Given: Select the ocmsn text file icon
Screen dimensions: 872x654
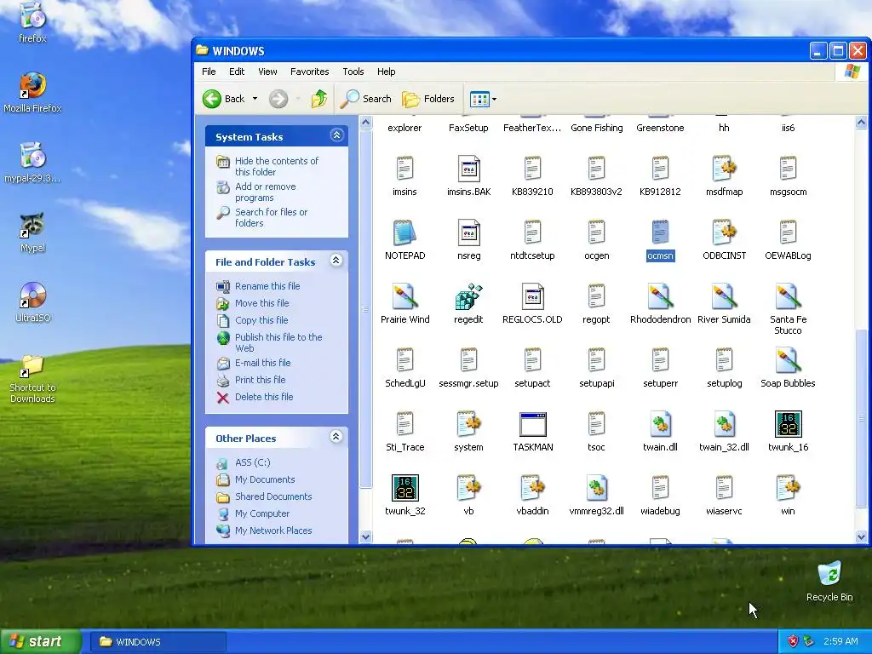Looking at the screenshot, I should tap(660, 232).
